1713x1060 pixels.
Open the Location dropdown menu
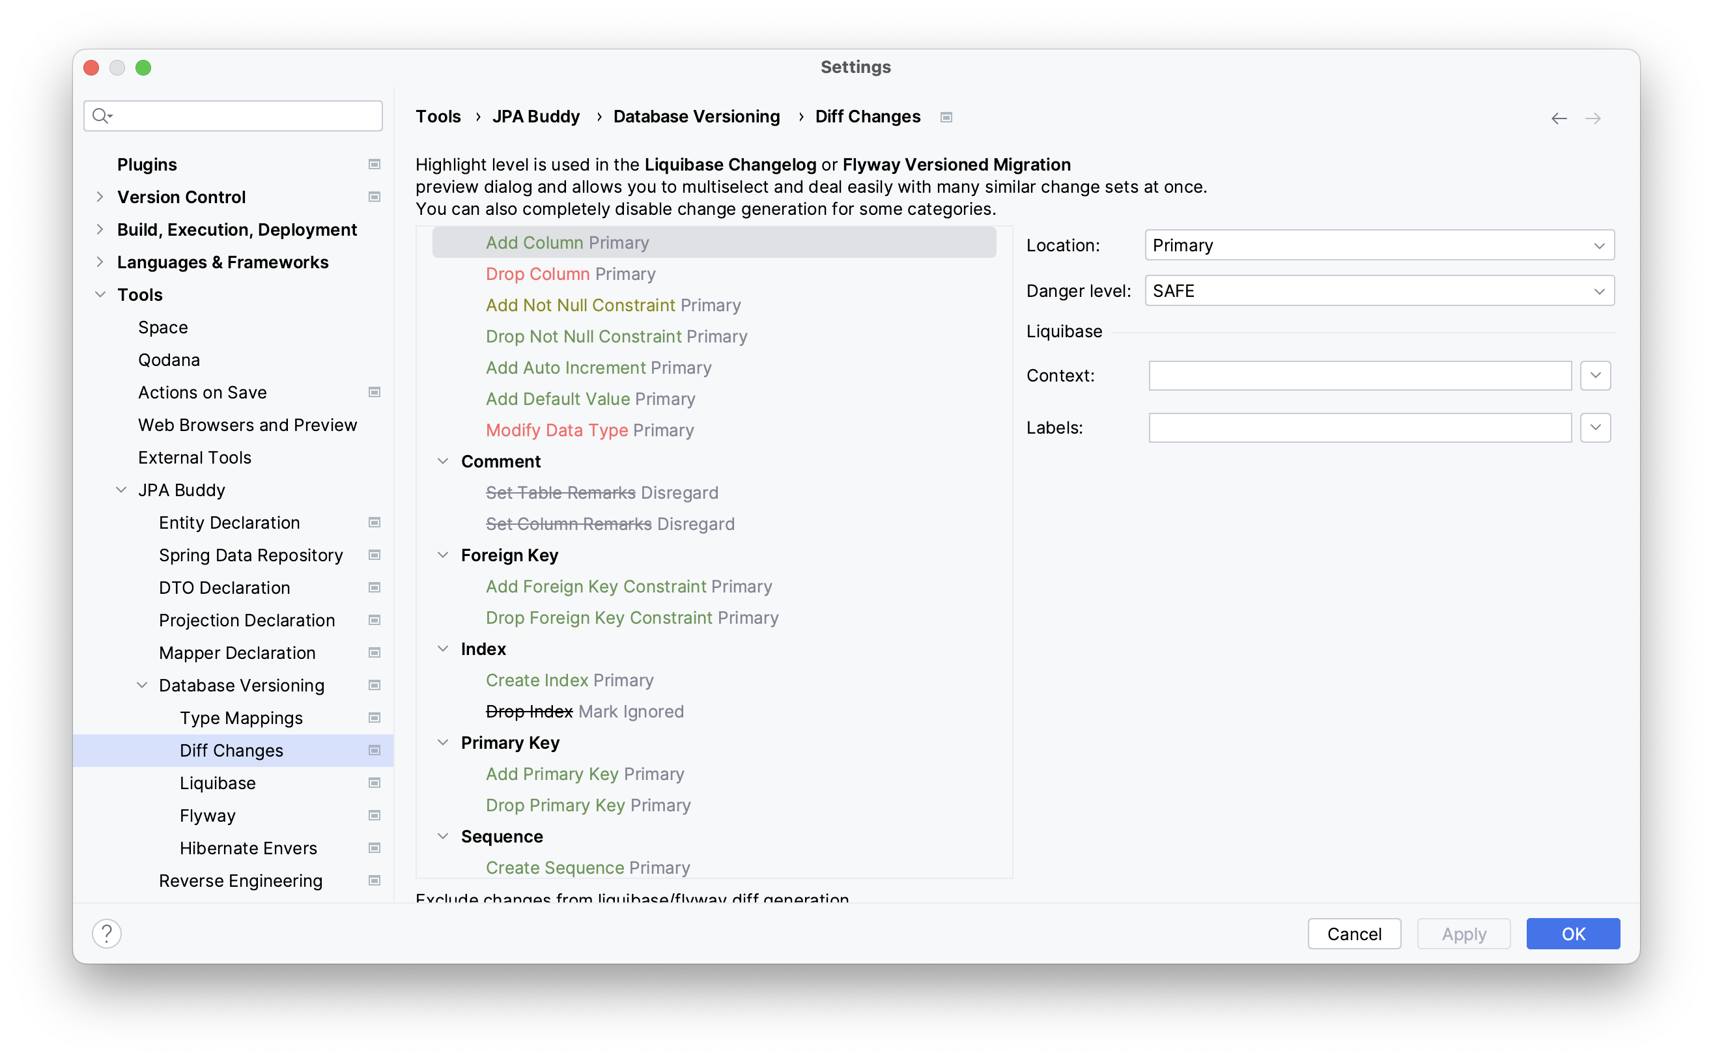(x=1379, y=245)
